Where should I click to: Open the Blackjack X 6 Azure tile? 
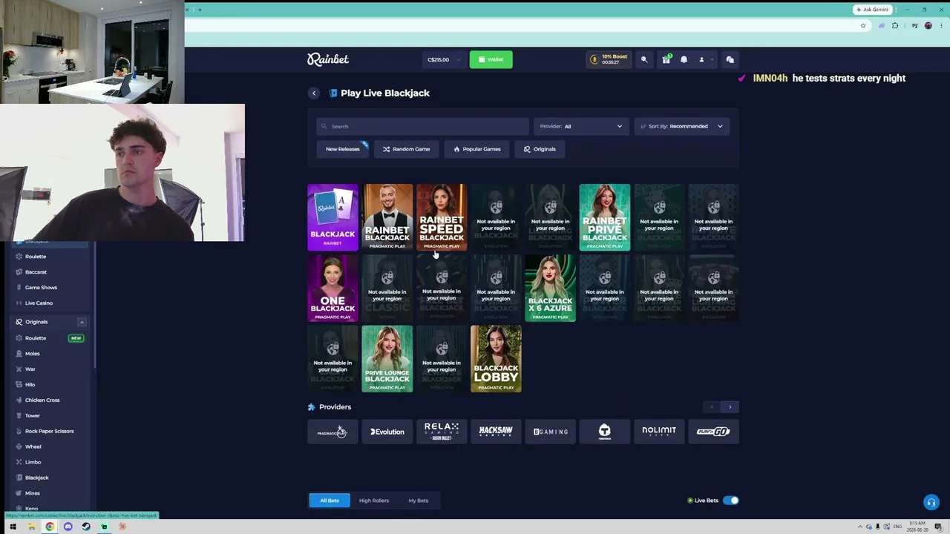coord(551,289)
